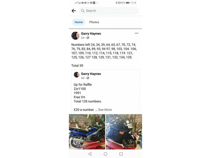Select the Home tab

tap(78, 22)
